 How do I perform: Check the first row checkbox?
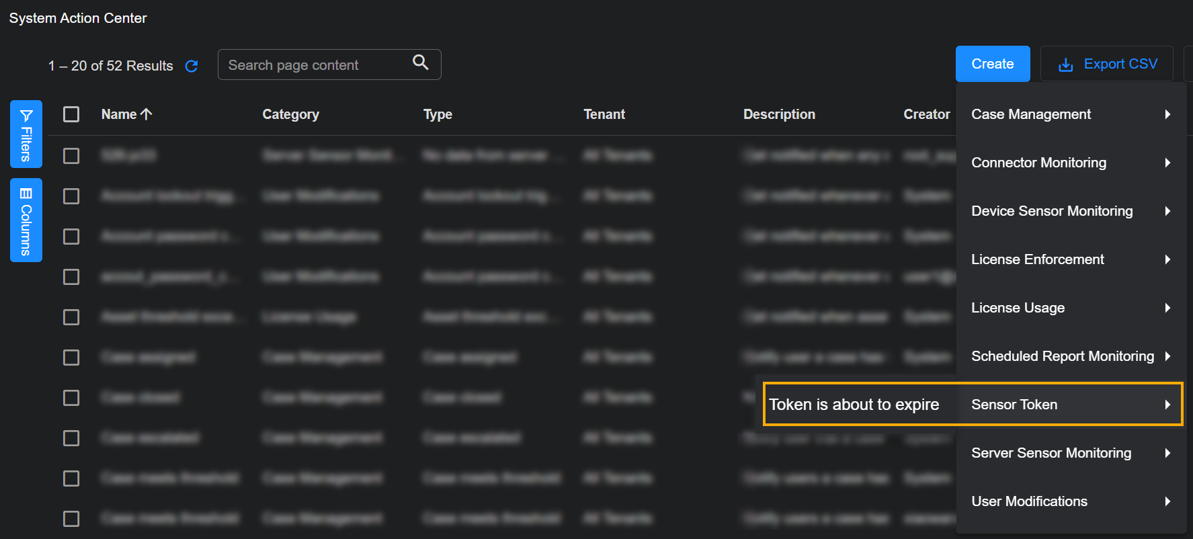[71, 156]
